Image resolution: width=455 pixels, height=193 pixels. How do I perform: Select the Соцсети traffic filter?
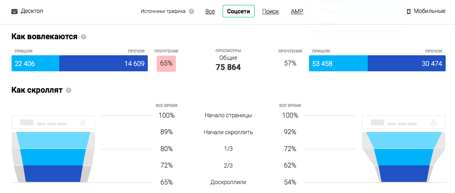click(239, 11)
